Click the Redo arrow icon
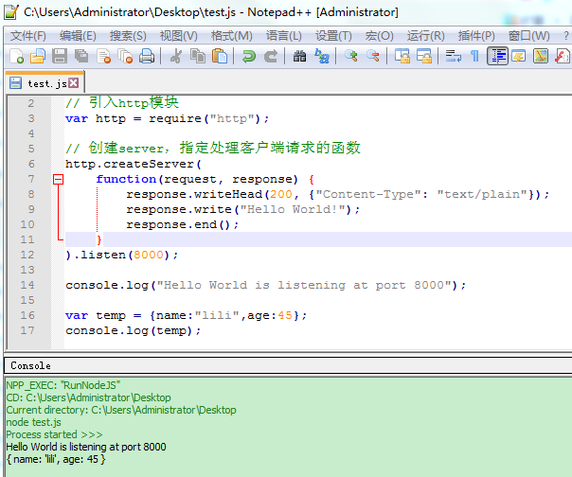Image resolution: width=572 pixels, height=477 pixels. pos(270,56)
